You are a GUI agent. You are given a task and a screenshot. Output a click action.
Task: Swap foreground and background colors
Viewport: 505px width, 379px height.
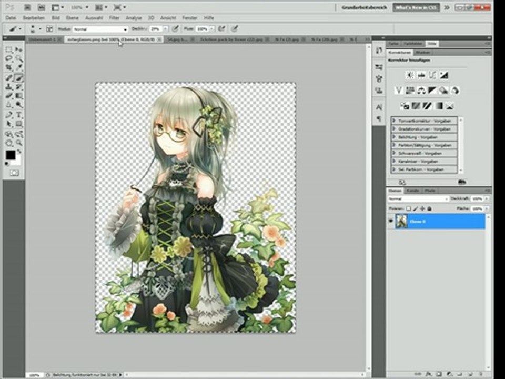(19, 151)
